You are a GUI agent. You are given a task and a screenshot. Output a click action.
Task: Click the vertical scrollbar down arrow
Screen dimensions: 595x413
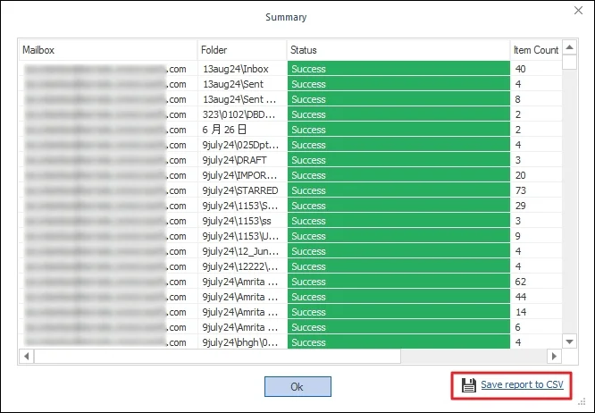[x=569, y=341]
